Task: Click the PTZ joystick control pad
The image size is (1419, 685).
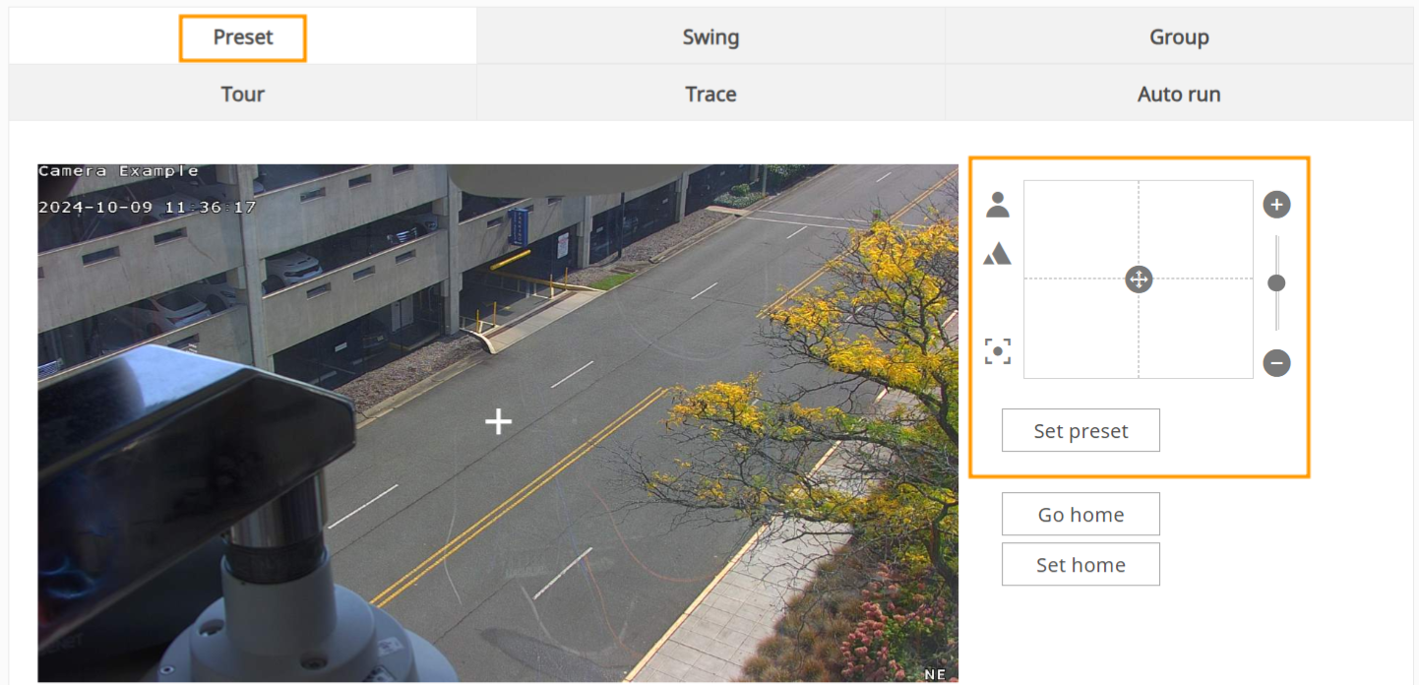Action: coord(1139,280)
